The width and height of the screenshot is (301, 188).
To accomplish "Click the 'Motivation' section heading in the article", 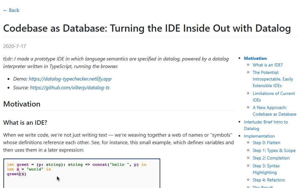I will tap(22, 104).
